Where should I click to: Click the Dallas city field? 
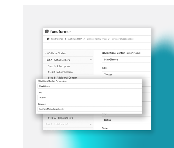tap(126, 120)
